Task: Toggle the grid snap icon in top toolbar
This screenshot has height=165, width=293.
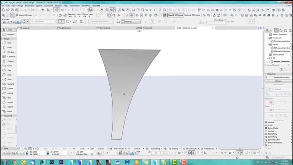Action: [62, 10]
